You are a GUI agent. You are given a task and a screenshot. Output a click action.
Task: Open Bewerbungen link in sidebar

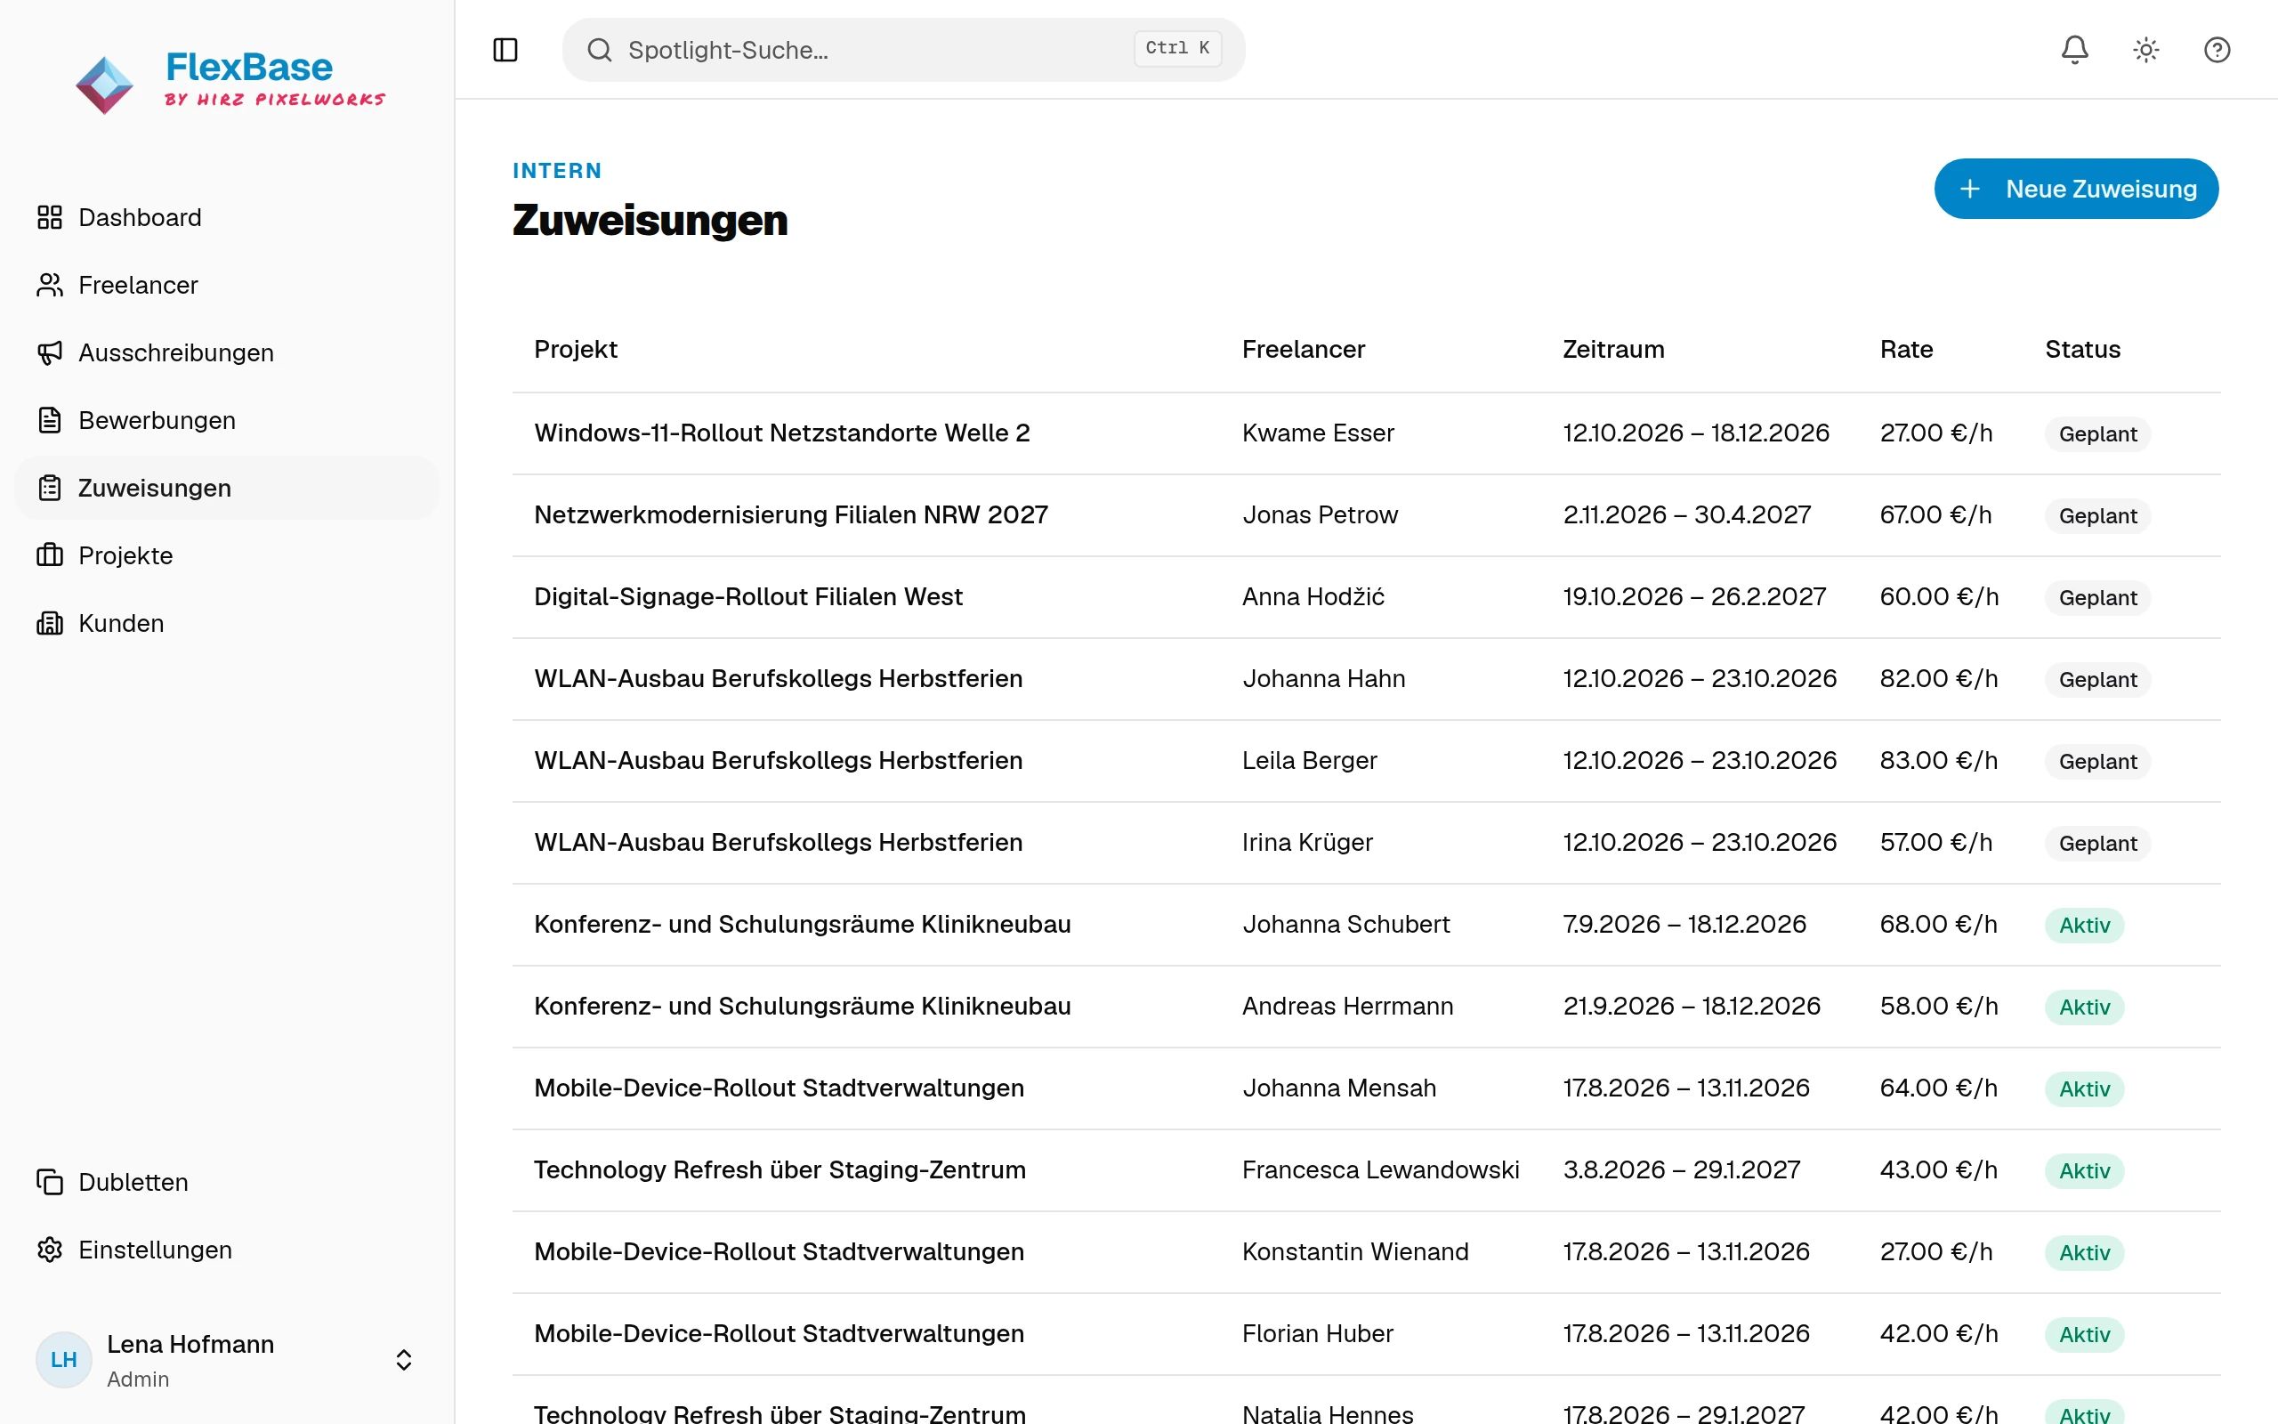[x=227, y=420]
